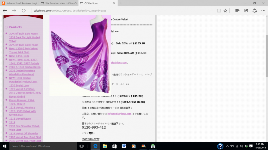Toggle Reading view book icon
This screenshot has height=150, width=268.
pyautogui.click(x=219, y=10)
